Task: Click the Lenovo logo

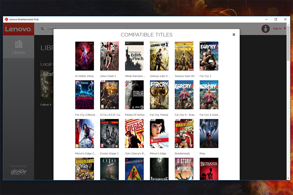Action: 19,29
